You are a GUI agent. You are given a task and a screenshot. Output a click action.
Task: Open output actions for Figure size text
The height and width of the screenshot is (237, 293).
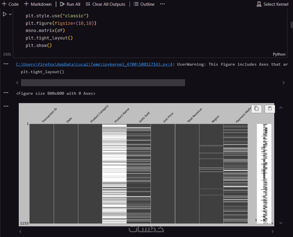coord(6,92)
